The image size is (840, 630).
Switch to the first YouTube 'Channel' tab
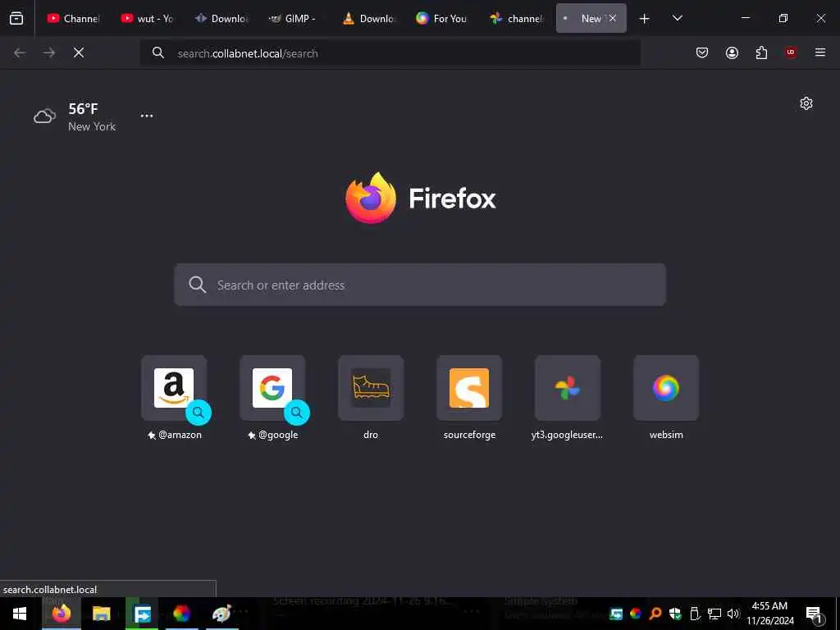click(x=73, y=18)
